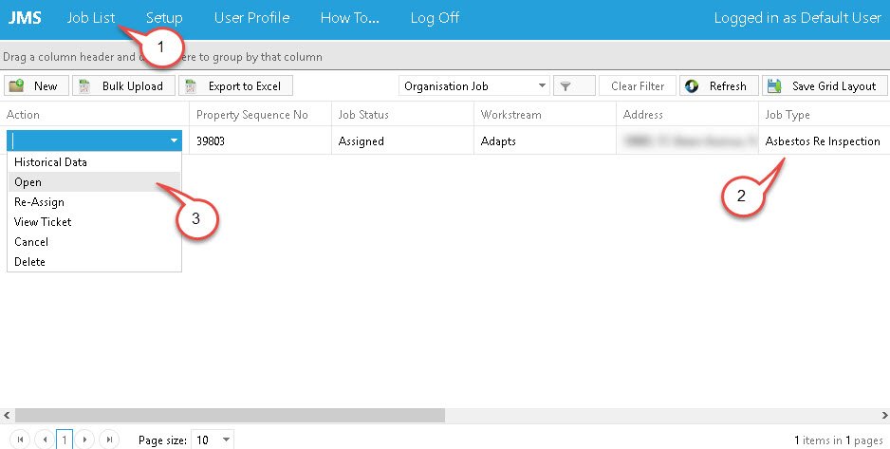Click the Refresh button label
This screenshot has height=449, width=890.
pyautogui.click(x=728, y=86)
